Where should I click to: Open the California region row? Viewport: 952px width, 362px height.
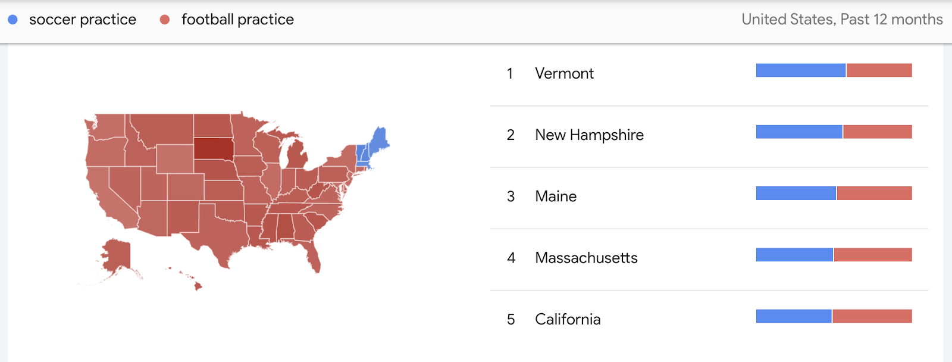click(709, 320)
